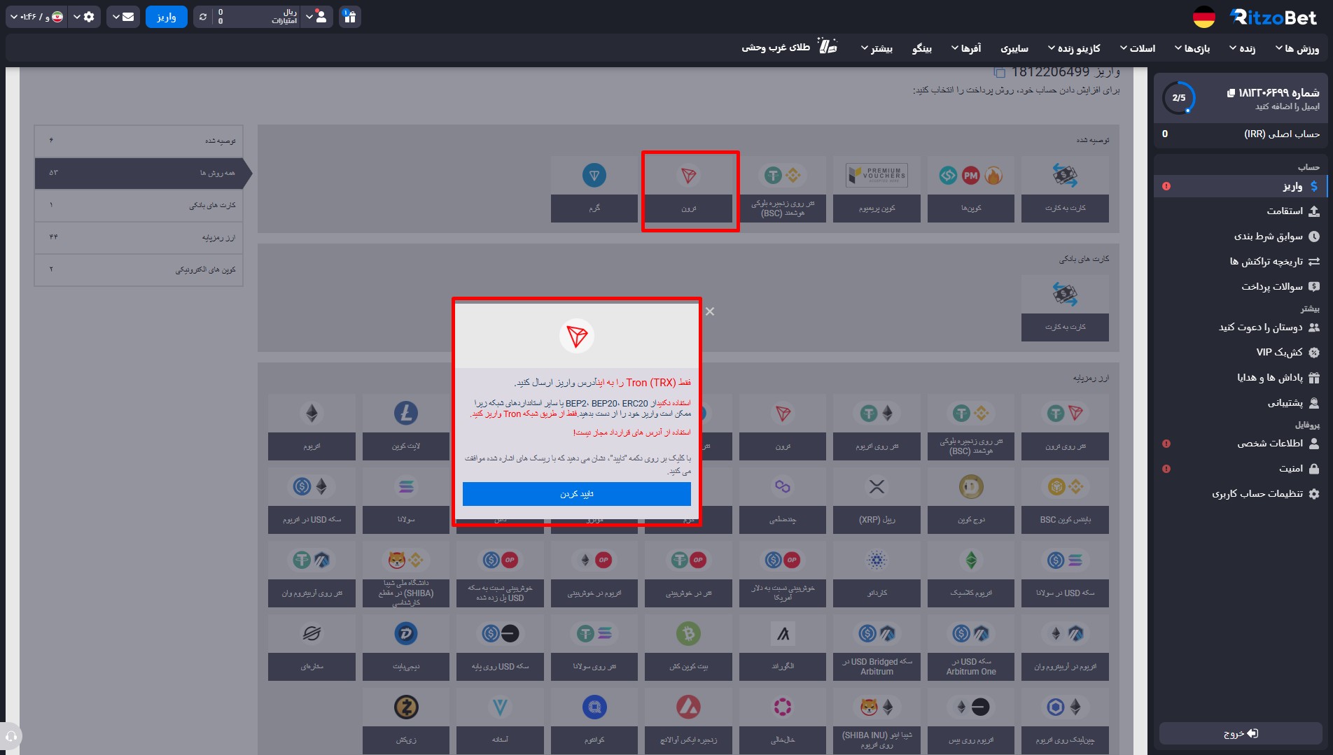This screenshot has width=1333, height=755.
Task: Select USD Bridged in Arbitrum tile
Action: (x=877, y=648)
